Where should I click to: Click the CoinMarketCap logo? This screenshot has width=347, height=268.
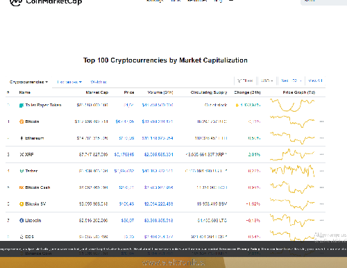point(46,2)
